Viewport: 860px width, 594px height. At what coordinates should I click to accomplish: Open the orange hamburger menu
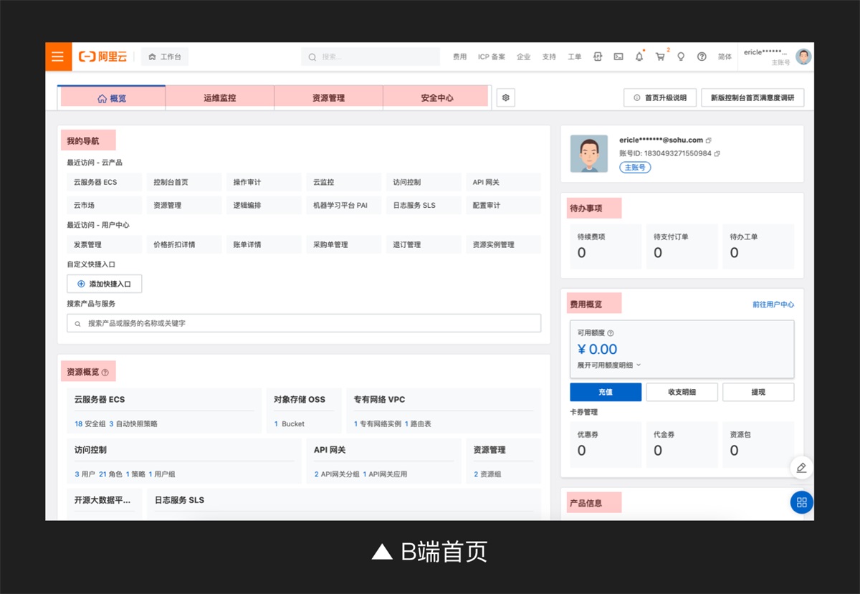pyautogui.click(x=58, y=57)
